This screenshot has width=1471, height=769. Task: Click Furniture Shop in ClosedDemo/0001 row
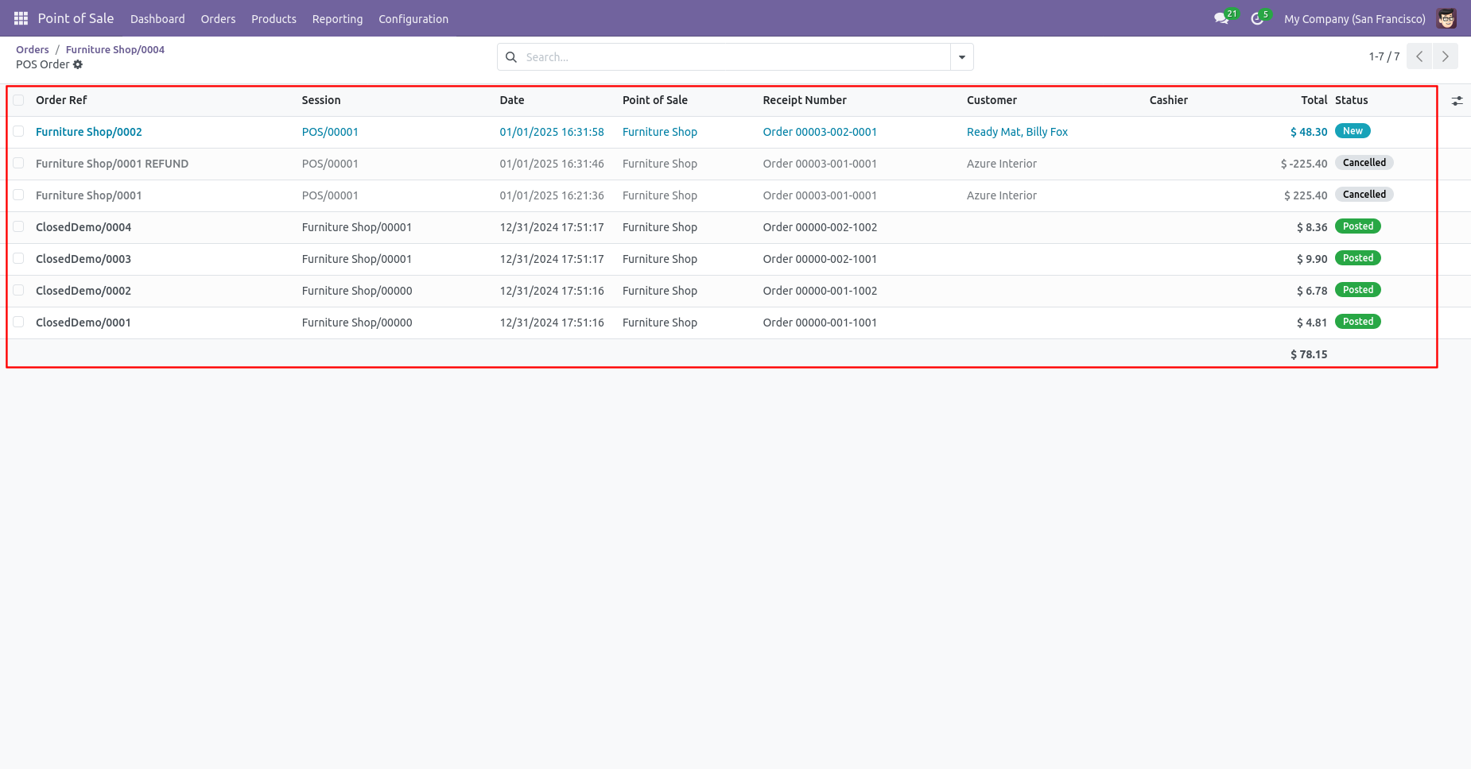(660, 323)
